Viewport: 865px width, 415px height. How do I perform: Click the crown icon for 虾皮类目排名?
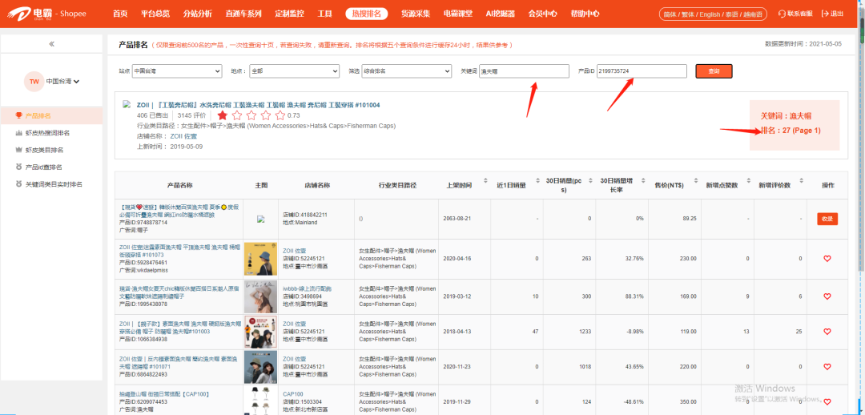pos(19,150)
